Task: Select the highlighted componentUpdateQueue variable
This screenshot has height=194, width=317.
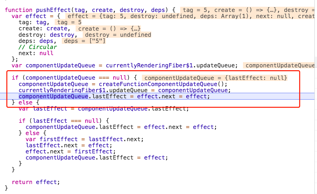Action: point(53,96)
